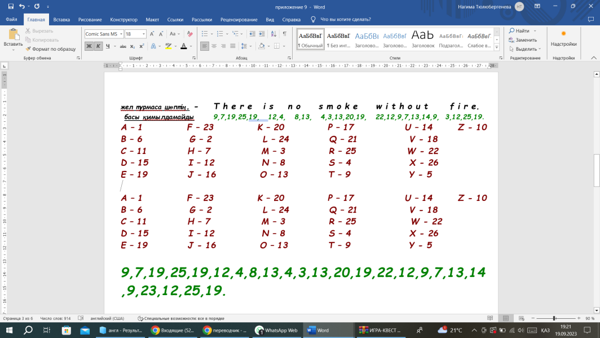Open Надстройки add-ins
Image resolution: width=600 pixels, height=338 pixels.
[x=564, y=39]
